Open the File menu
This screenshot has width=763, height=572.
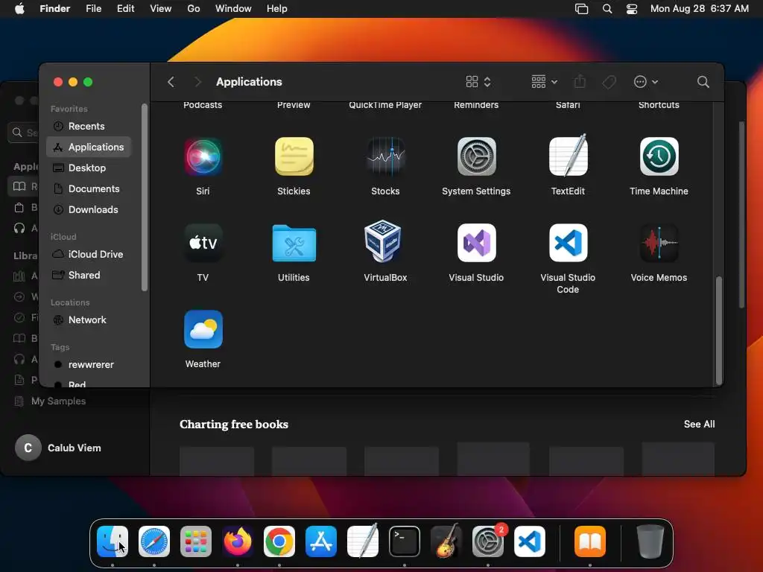(x=93, y=9)
